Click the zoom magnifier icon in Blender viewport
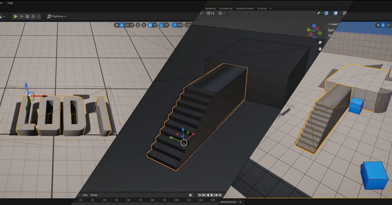Image resolution: width=392 pixels, height=205 pixels. tap(320, 43)
